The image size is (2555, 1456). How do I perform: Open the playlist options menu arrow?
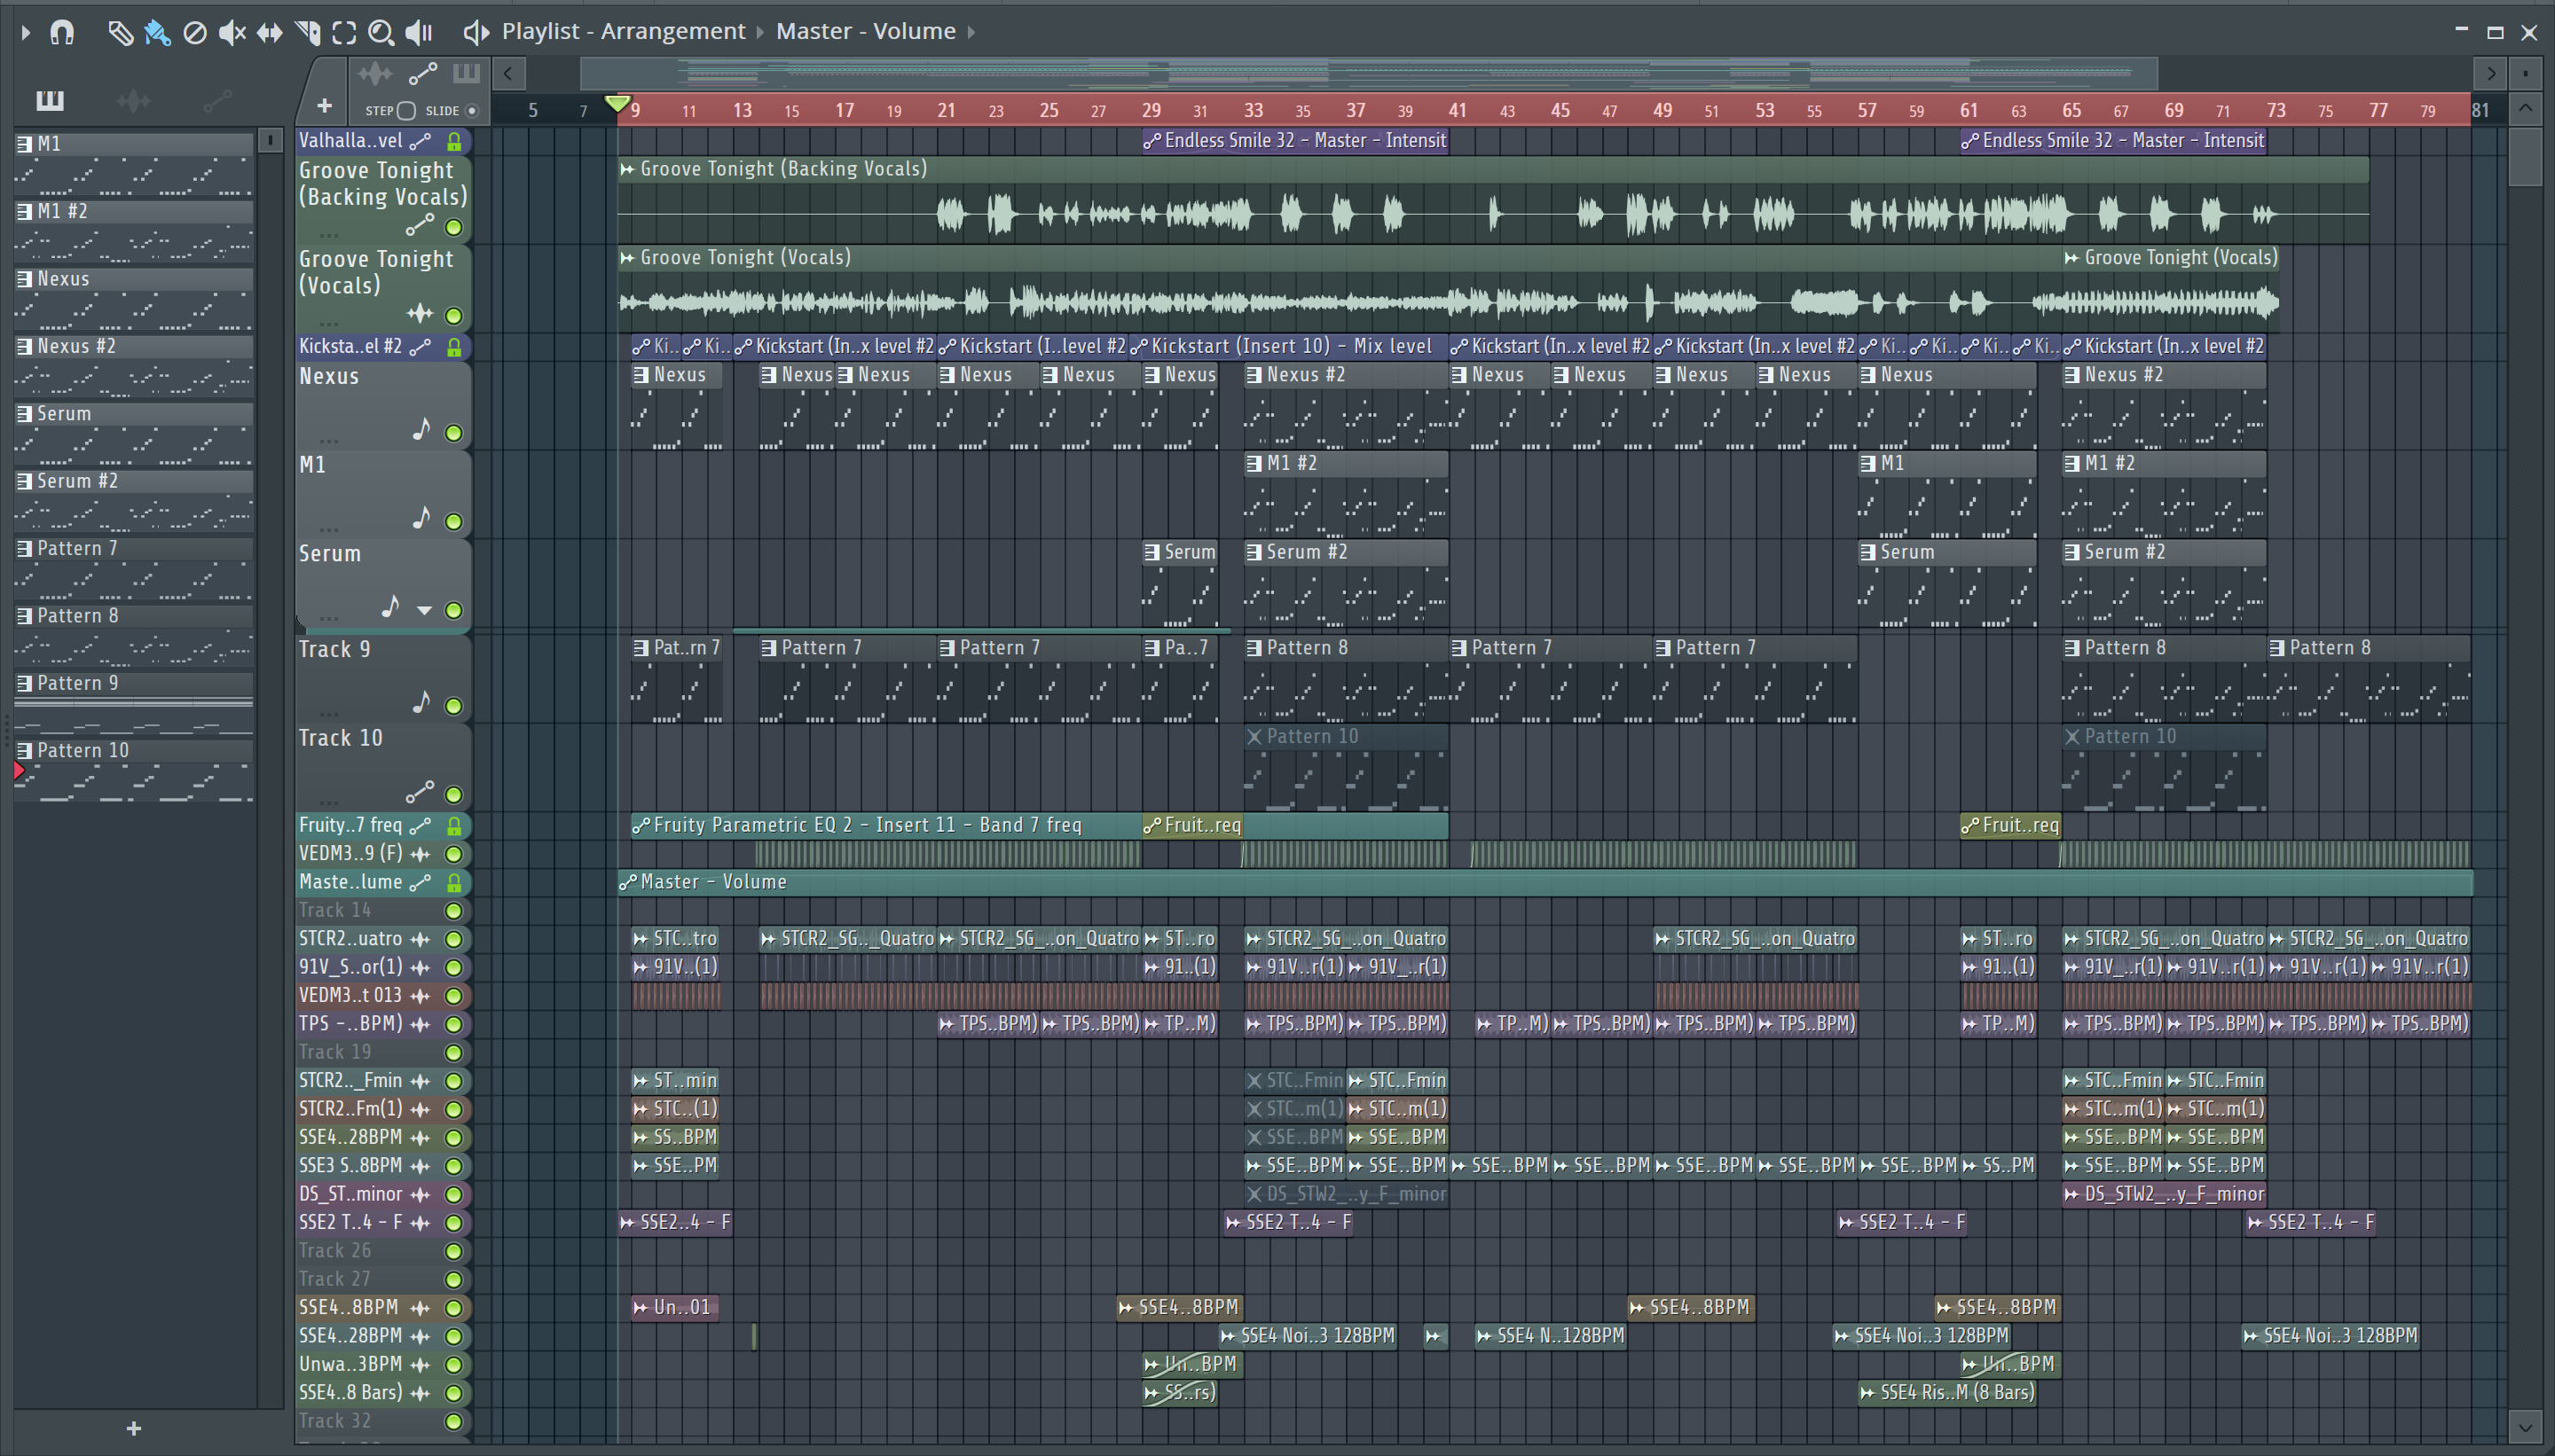pos(25,32)
